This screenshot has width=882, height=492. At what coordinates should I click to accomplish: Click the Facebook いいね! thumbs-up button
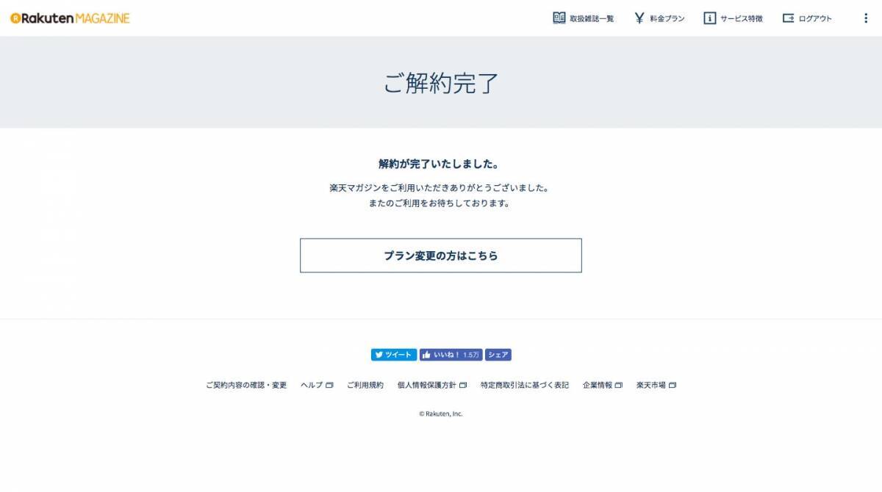451,355
